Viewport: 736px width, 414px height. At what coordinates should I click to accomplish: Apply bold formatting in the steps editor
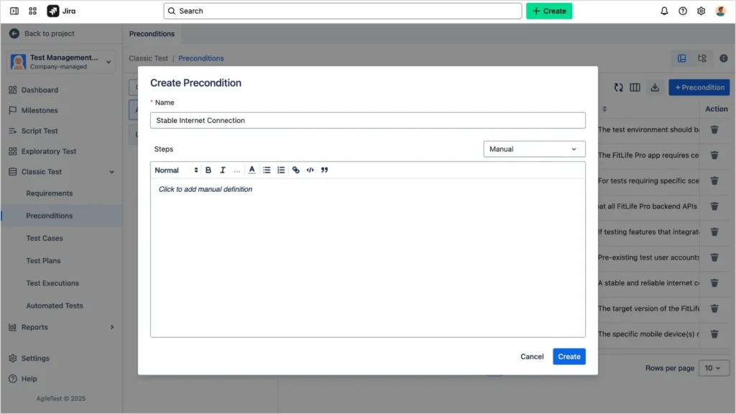coord(208,170)
